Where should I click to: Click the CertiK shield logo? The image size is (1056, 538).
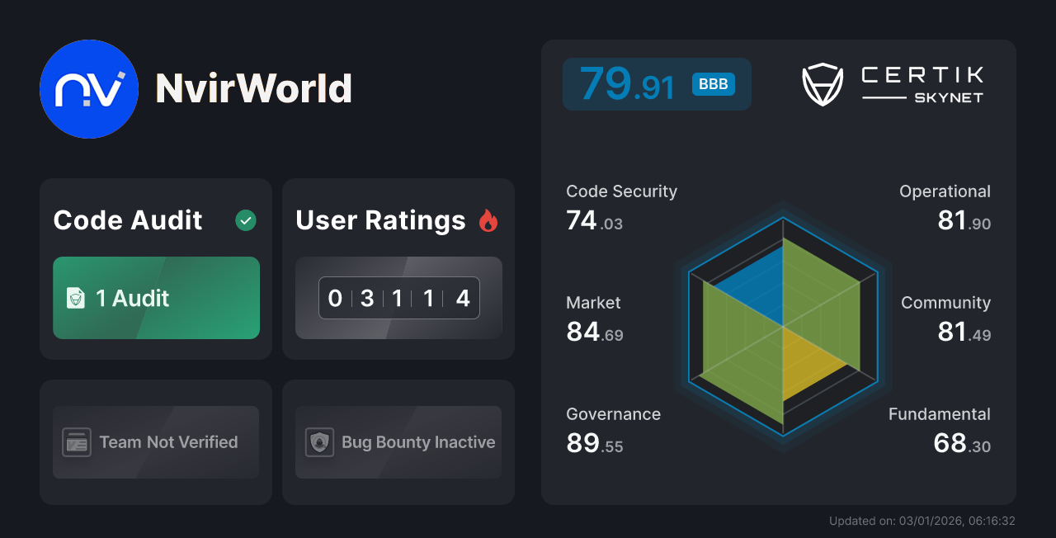(822, 83)
